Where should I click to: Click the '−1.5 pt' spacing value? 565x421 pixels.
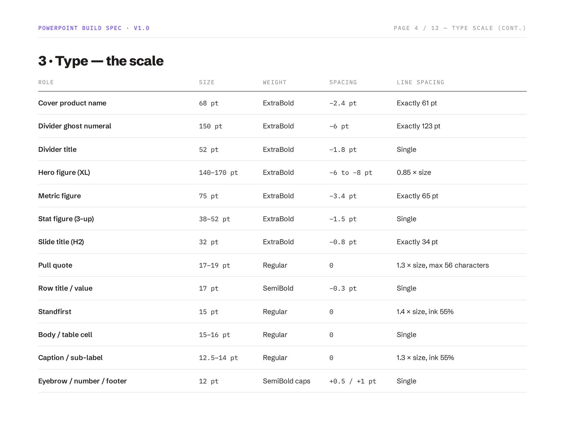343,219
